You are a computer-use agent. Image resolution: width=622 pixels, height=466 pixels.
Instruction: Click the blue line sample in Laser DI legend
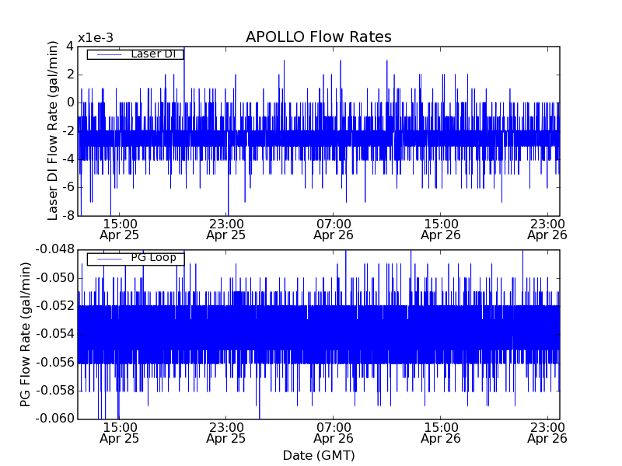pos(110,54)
